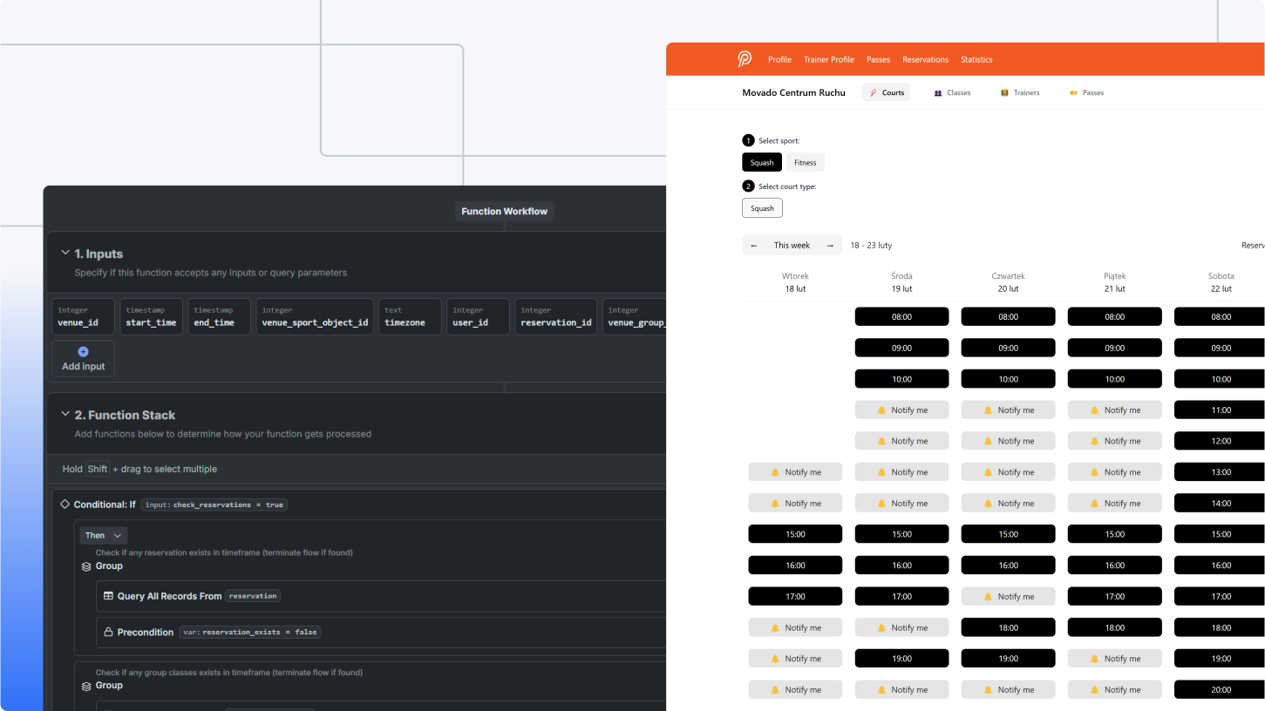Select the Squash sport option

[761, 163]
